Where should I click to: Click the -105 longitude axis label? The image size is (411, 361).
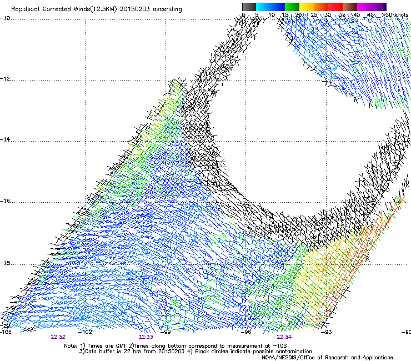click(6, 332)
